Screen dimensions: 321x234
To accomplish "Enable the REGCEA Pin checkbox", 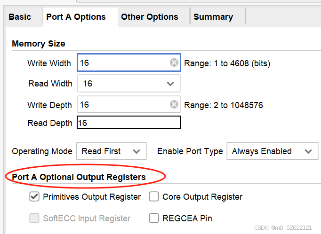I will point(154,218).
